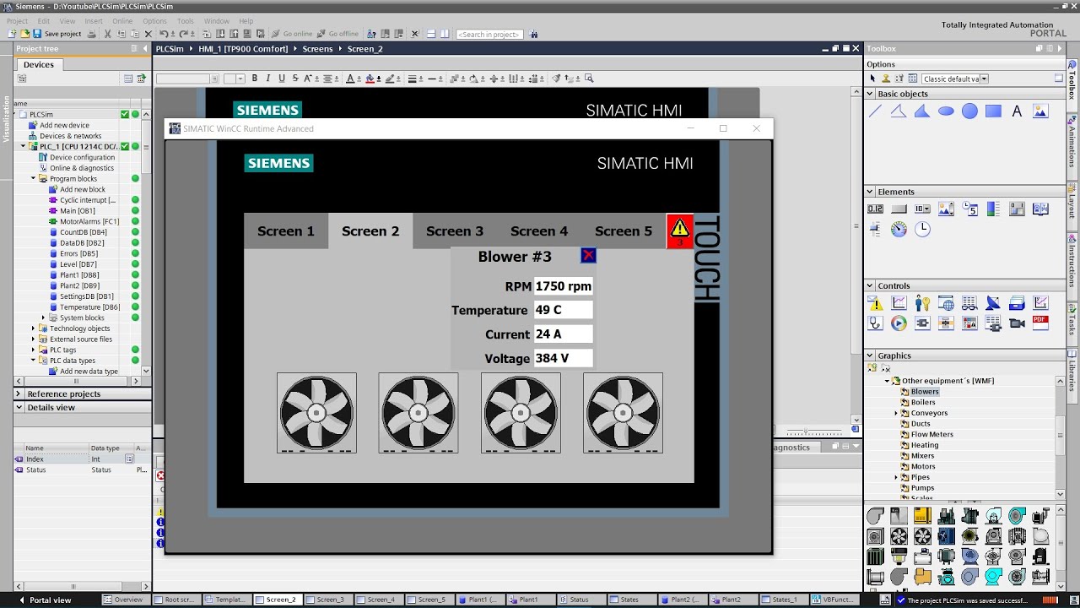Screen dimensions: 1080x608
Task: Open the Classic default toolbox style dropdown
Action: [984, 79]
